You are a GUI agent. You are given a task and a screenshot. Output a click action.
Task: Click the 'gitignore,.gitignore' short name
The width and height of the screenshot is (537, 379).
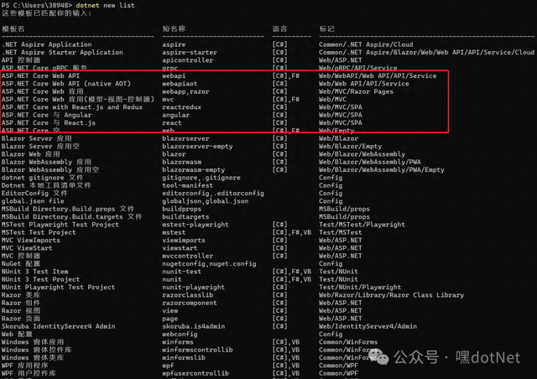pyautogui.click(x=201, y=178)
